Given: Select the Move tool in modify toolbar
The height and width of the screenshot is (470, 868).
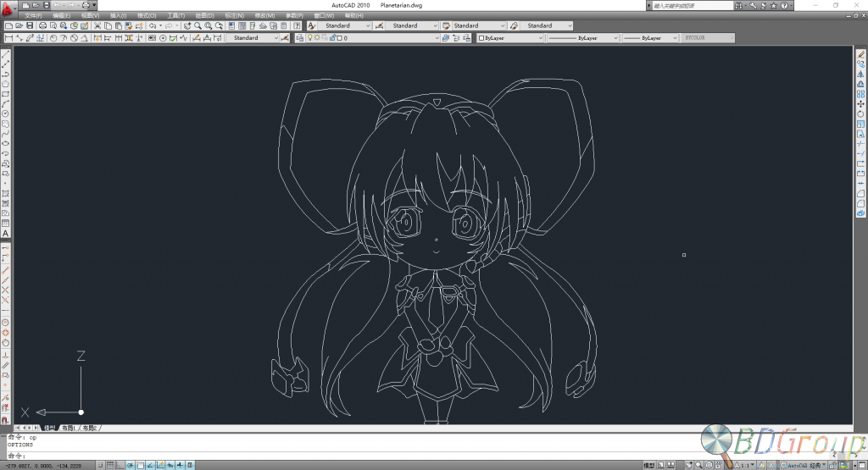Looking at the screenshot, I should [x=861, y=104].
